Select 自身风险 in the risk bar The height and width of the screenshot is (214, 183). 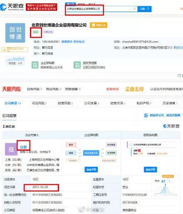click(35, 89)
